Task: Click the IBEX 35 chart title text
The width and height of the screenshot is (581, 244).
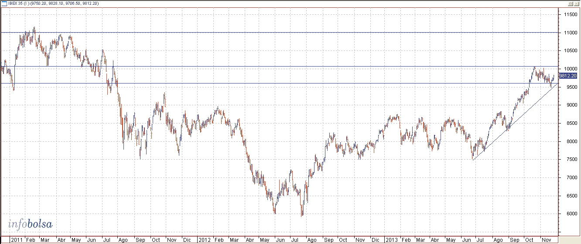Action: click(x=54, y=3)
